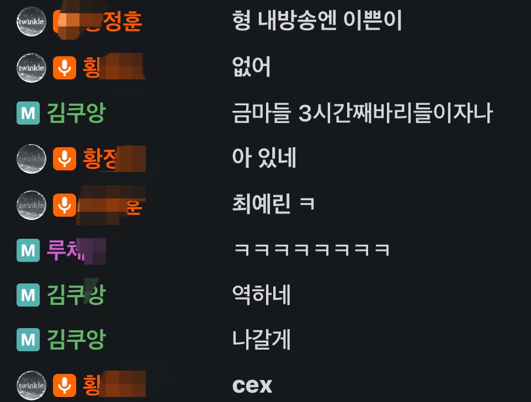
Task: Click the M badge next to the purple username
Action: click(28, 250)
